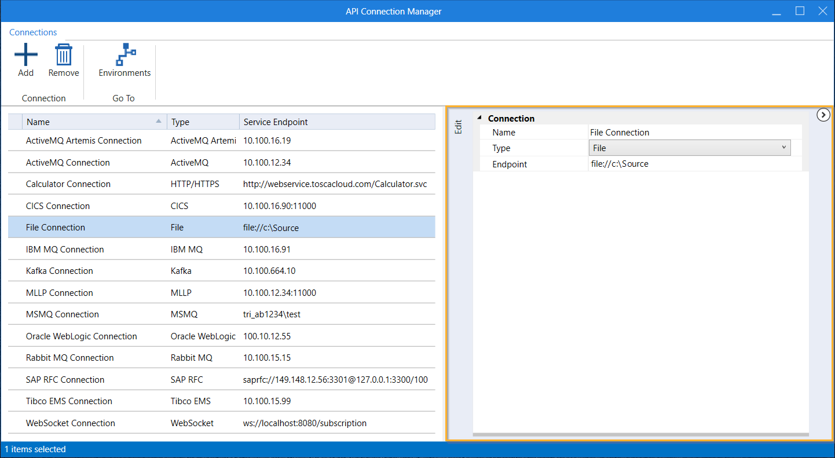This screenshot has height=458, width=835.
Task: Maximize the API Connection Manager window
Action: click(800, 11)
